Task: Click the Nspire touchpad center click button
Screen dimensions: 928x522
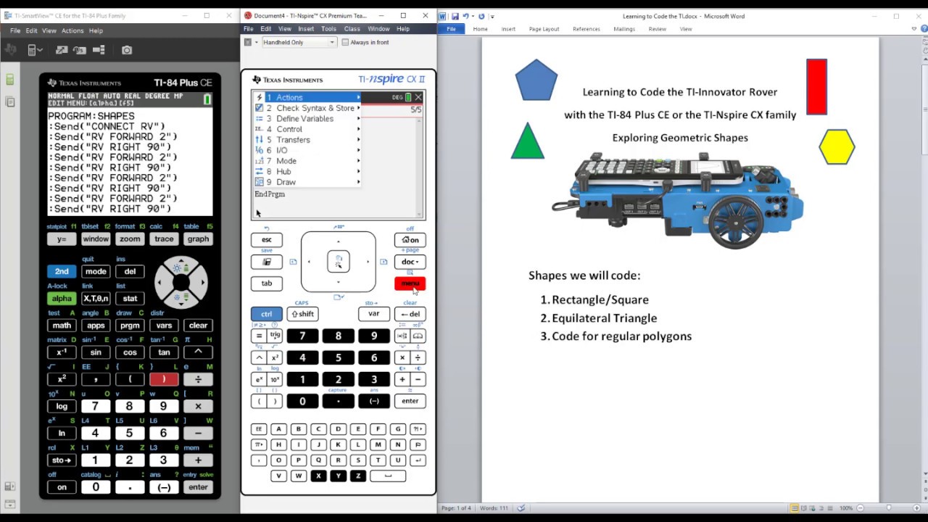Action: click(339, 262)
